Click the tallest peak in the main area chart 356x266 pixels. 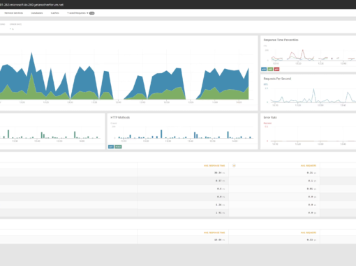pyautogui.click(x=31, y=53)
